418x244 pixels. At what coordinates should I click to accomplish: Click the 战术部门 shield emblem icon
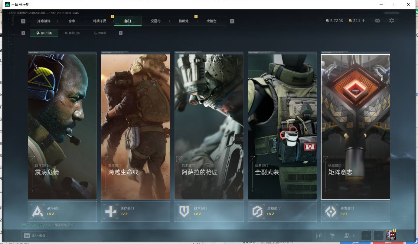click(184, 211)
